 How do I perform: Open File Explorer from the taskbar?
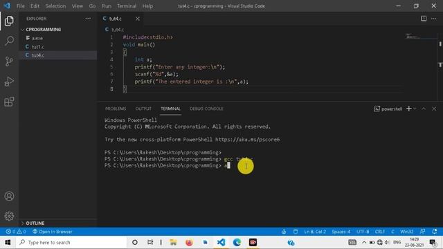coord(173,242)
